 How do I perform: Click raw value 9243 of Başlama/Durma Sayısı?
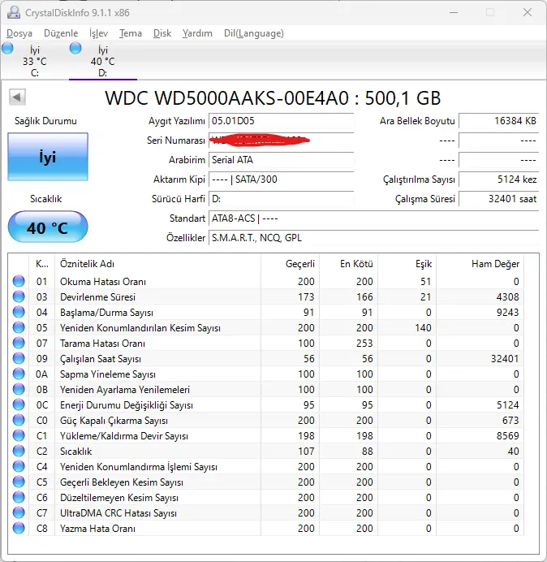coord(507,313)
